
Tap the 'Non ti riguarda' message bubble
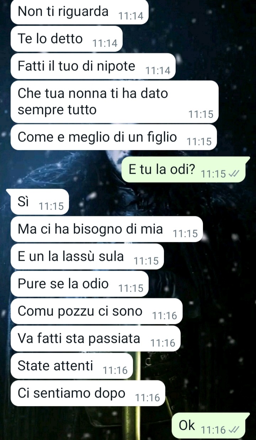79,12
